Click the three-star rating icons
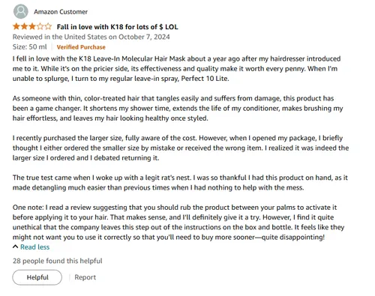The height and width of the screenshot is (296, 375). (32, 26)
